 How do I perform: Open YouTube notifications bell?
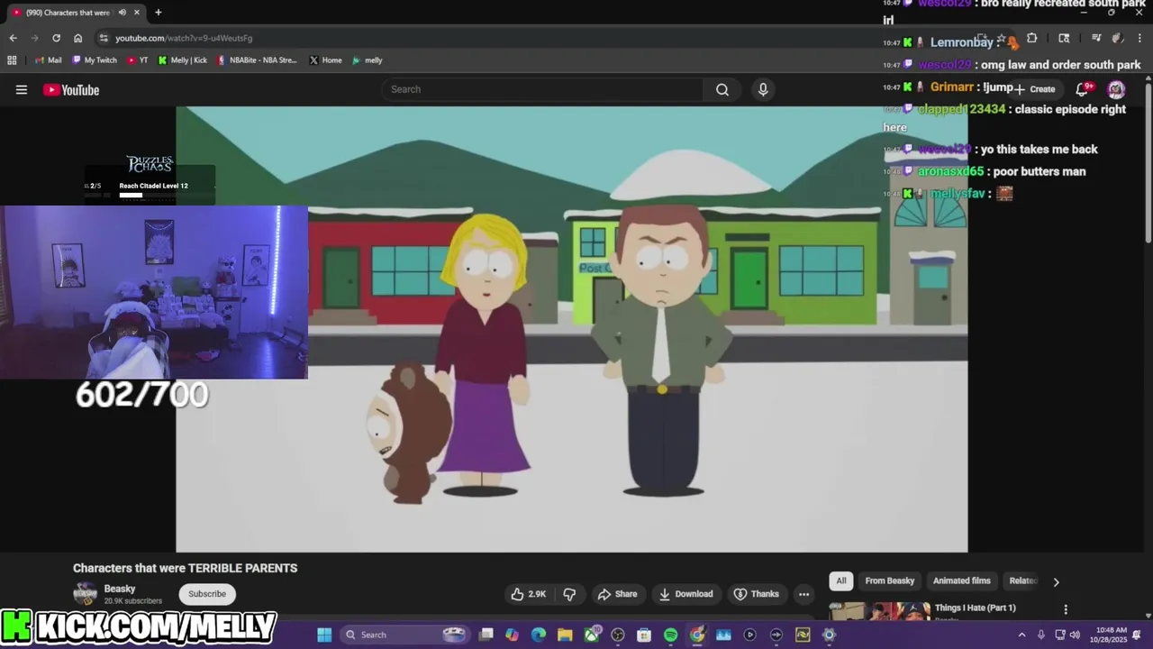pyautogui.click(x=1083, y=88)
